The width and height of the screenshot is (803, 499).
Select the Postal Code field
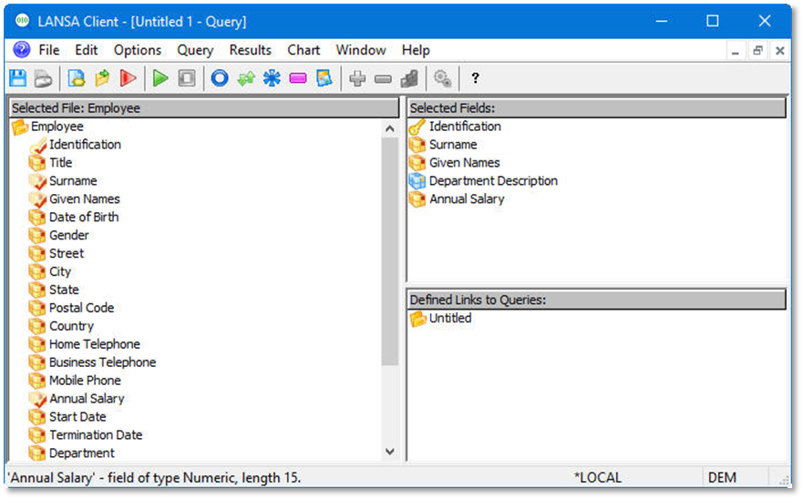81,308
